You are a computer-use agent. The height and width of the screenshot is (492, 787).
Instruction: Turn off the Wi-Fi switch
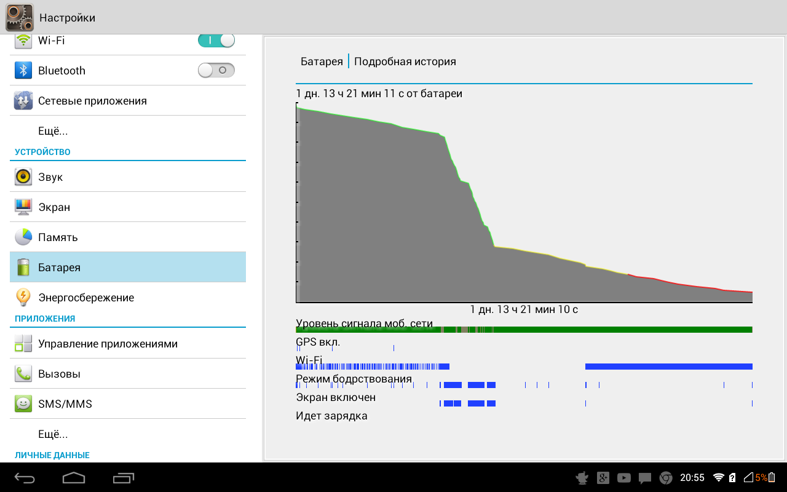[216, 41]
